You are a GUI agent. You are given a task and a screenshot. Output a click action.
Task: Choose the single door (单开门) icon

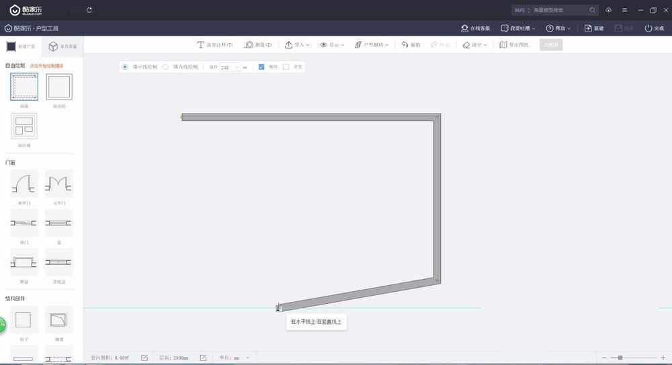tap(24, 183)
